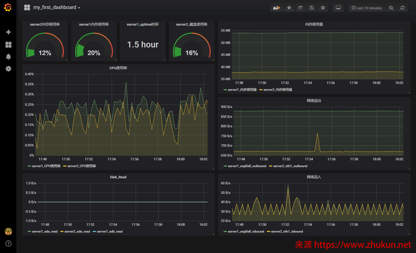The height and width of the screenshot is (253, 416).
Task: Zoom out time range with magnifier icon
Action: click(391, 8)
